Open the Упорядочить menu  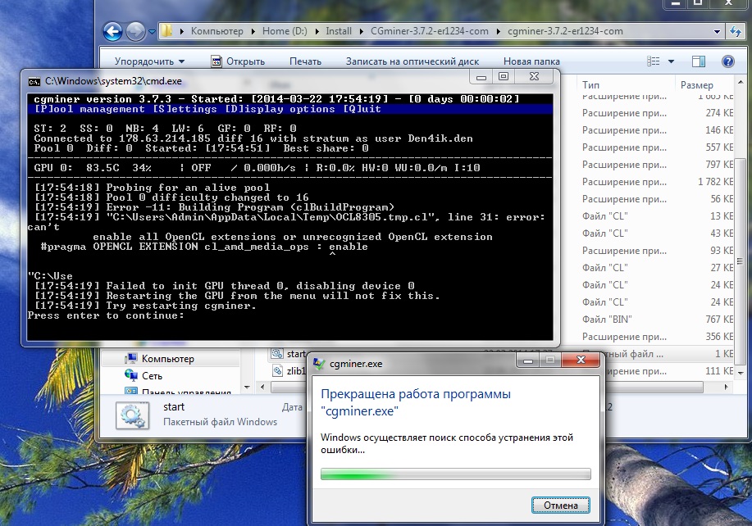pos(149,61)
